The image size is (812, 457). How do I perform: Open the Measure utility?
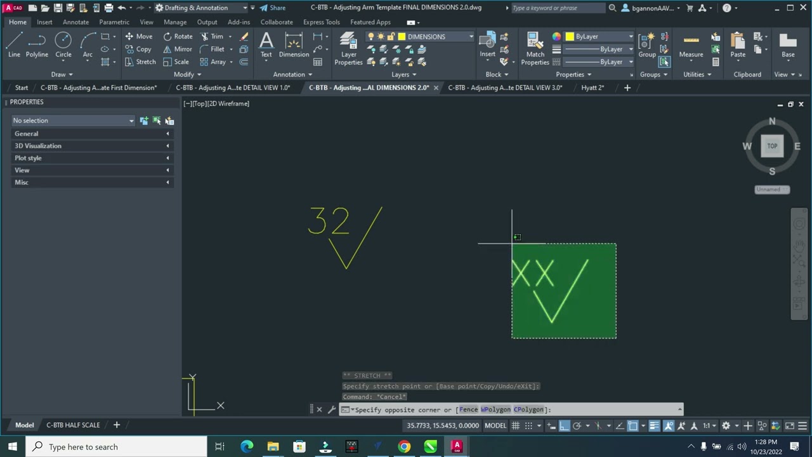point(691,46)
